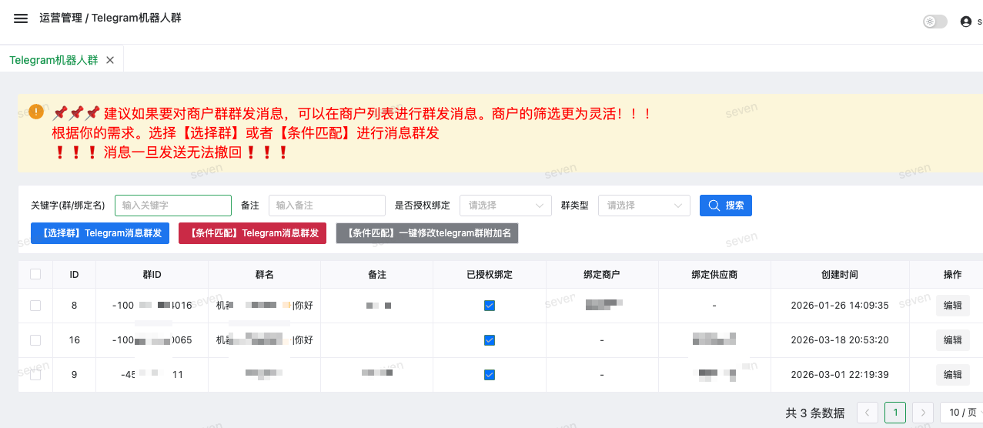This screenshot has height=428, width=983.
Task: Click red 【条件匹配】Telegram消息群发 button
Action: coord(252,233)
